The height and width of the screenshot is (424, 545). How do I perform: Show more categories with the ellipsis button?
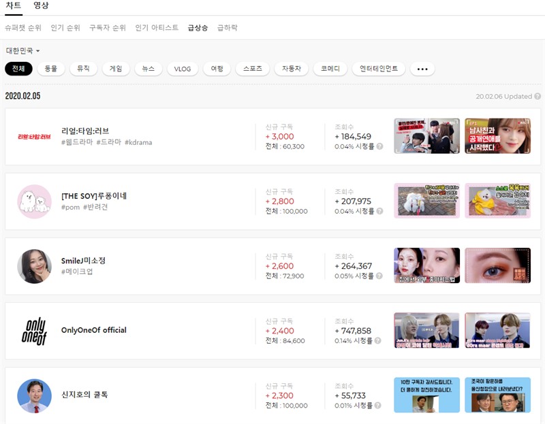[x=422, y=69]
